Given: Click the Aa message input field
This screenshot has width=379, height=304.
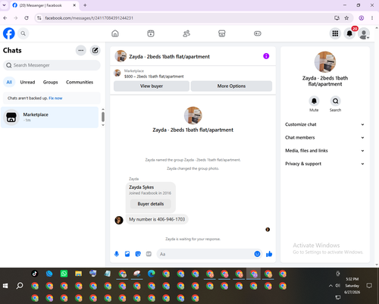Looking at the screenshot, I should point(205,254).
